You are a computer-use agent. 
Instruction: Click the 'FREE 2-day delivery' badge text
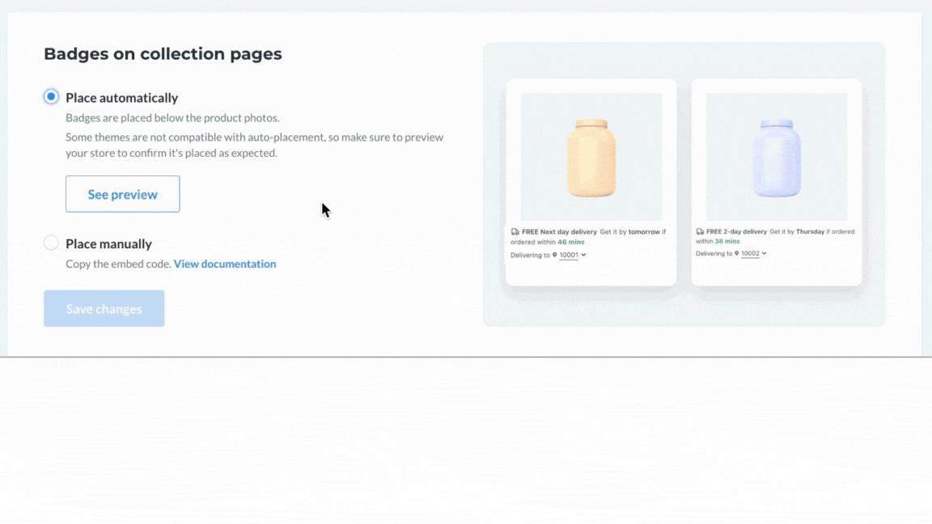(736, 232)
